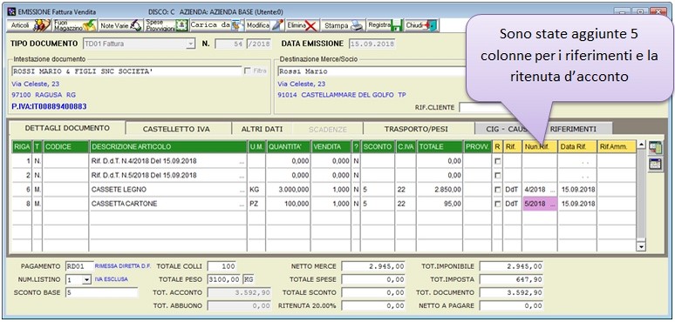Image resolution: width=675 pixels, height=322 pixels.
Task: Tick the R checkbox on row 2
Action: [498, 176]
